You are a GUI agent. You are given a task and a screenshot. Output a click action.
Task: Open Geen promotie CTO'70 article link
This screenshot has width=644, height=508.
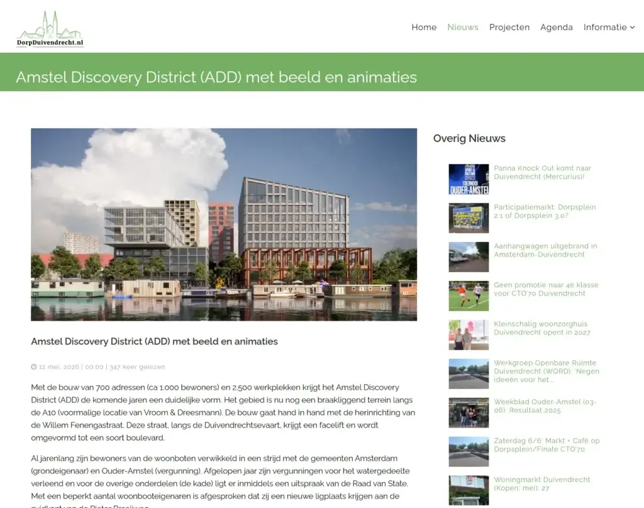coord(546,289)
